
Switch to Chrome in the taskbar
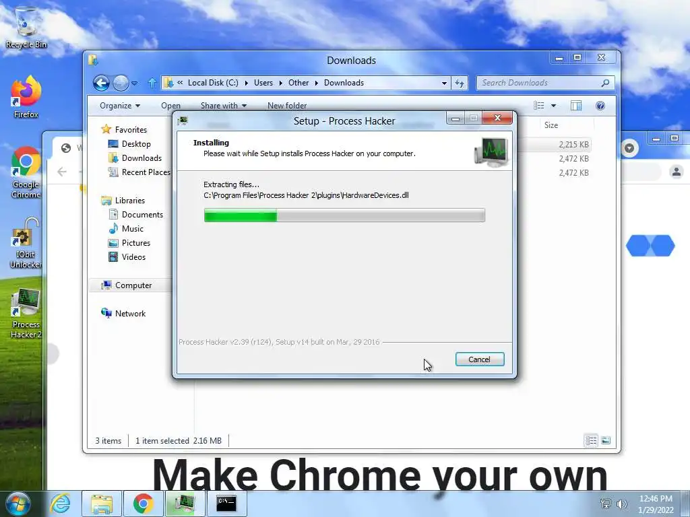[143, 504]
